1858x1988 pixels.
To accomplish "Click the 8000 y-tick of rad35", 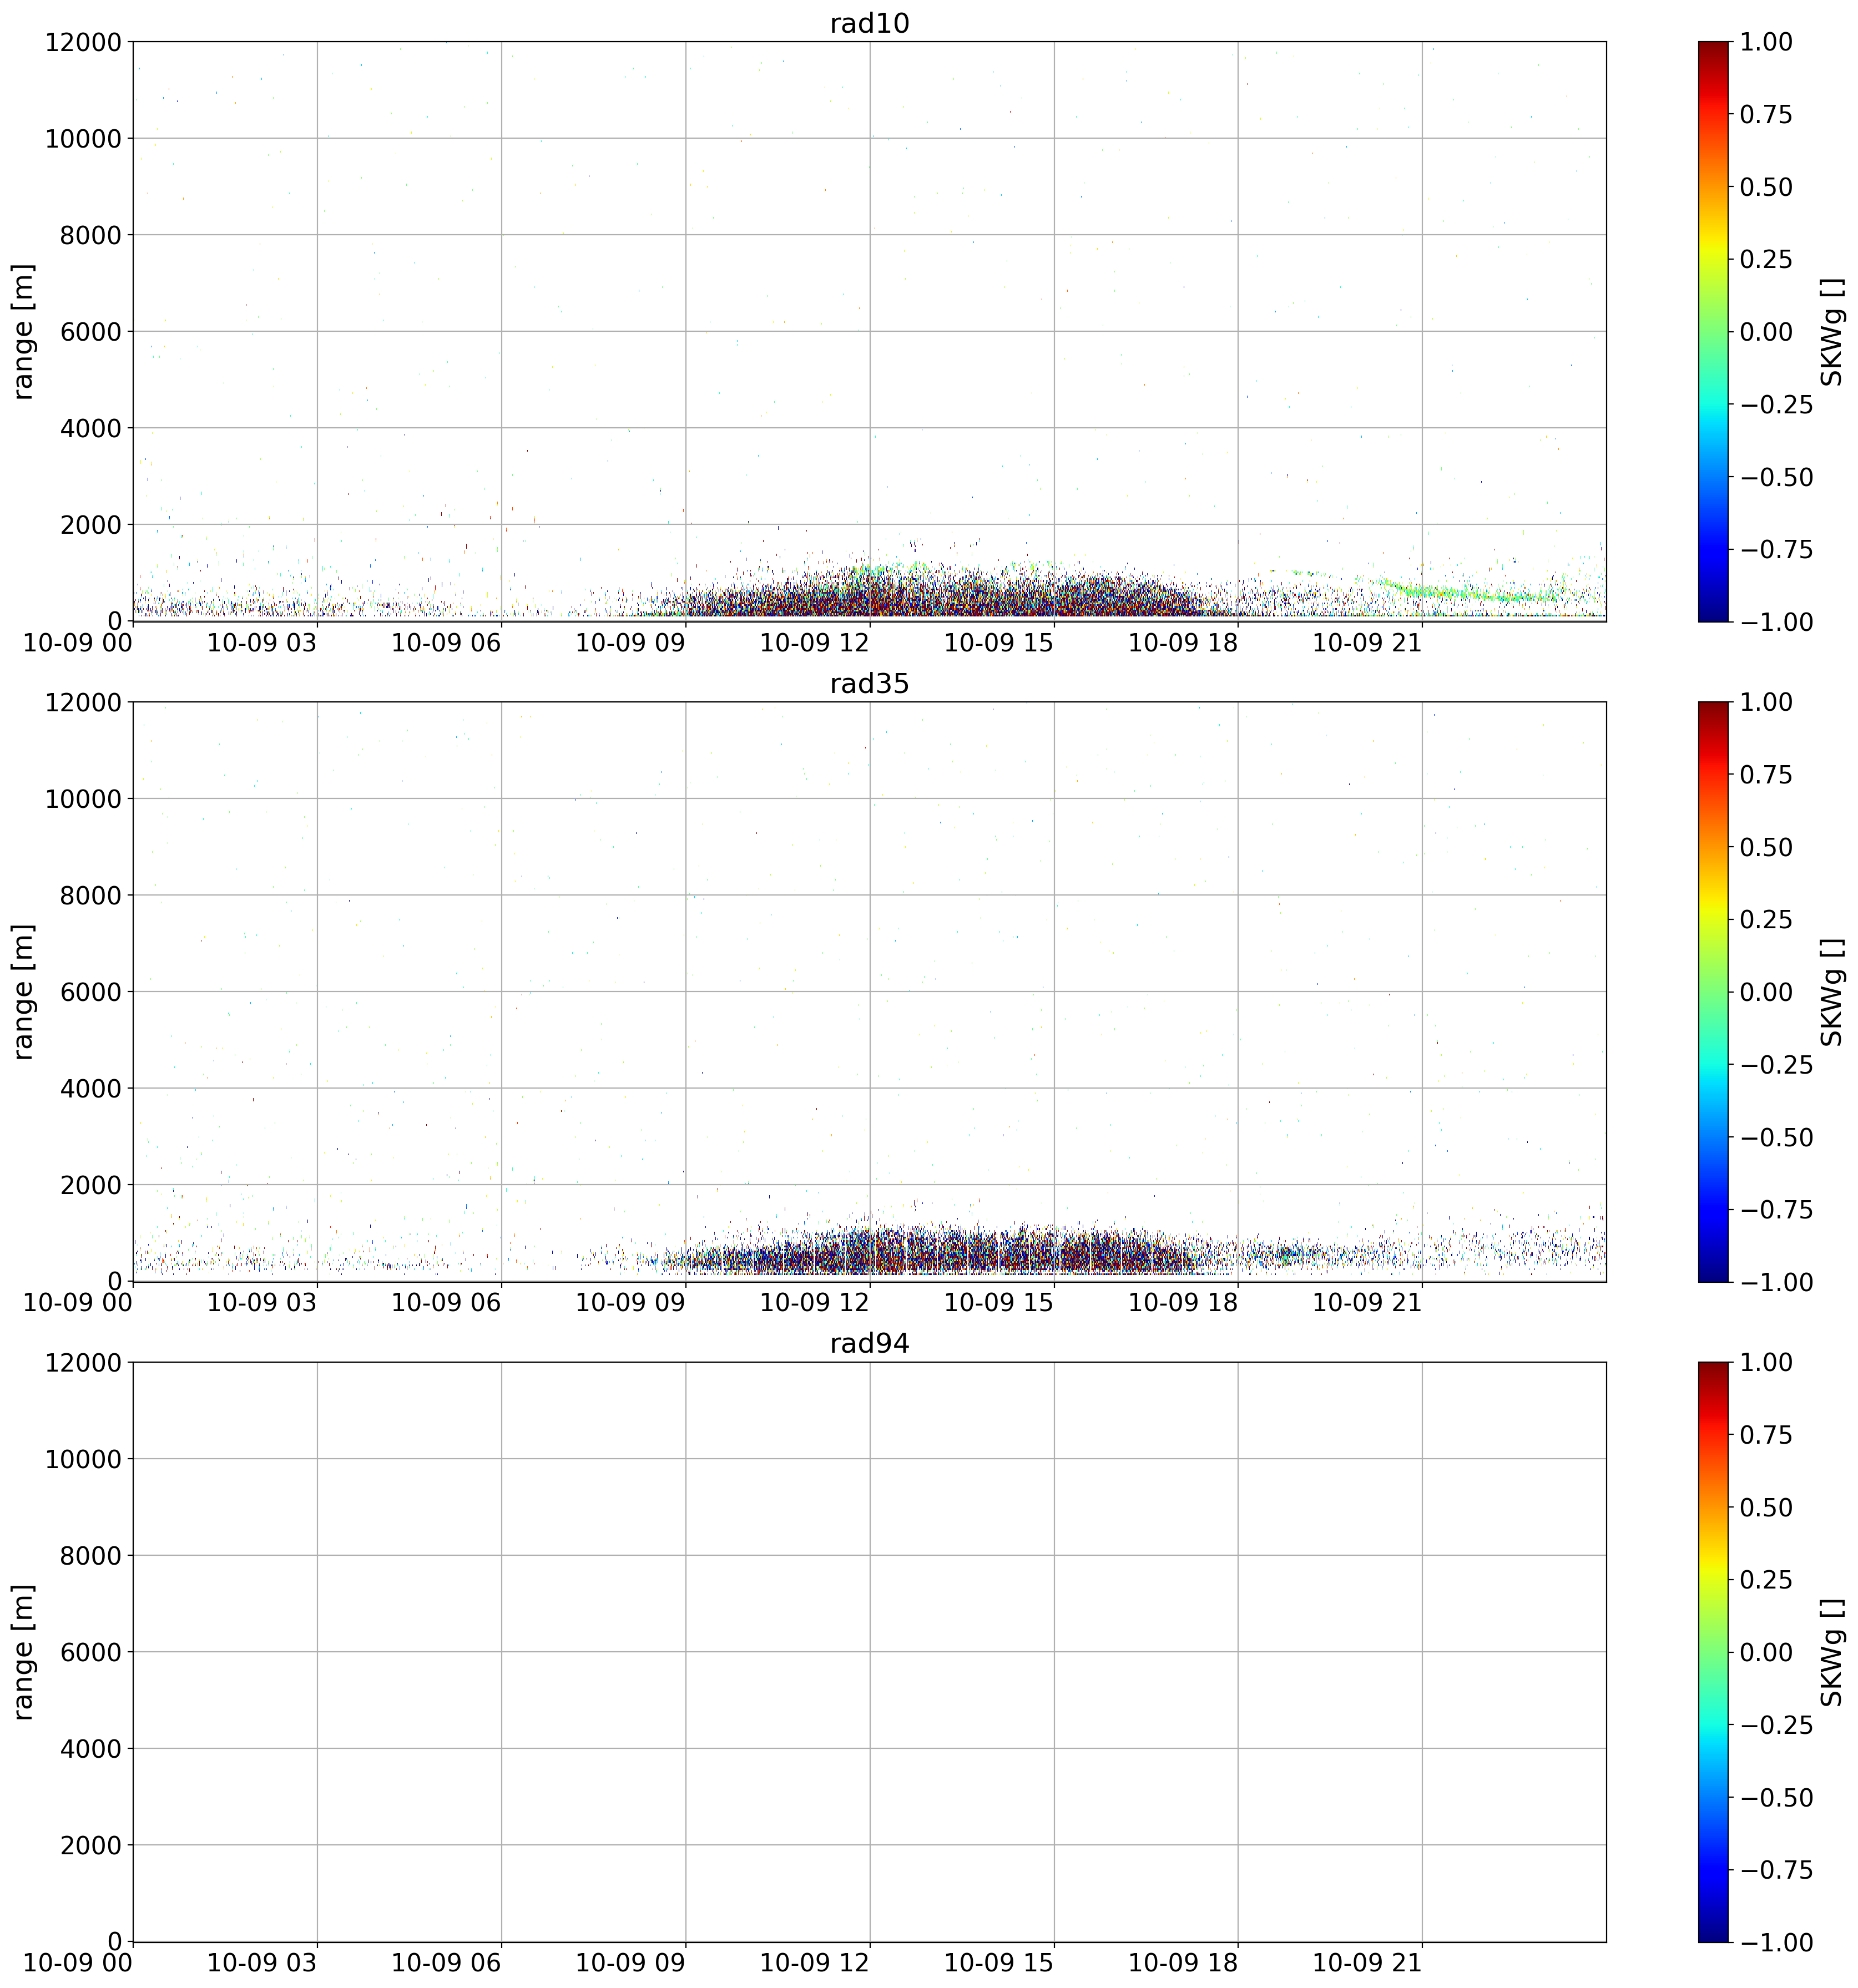I will (90, 895).
